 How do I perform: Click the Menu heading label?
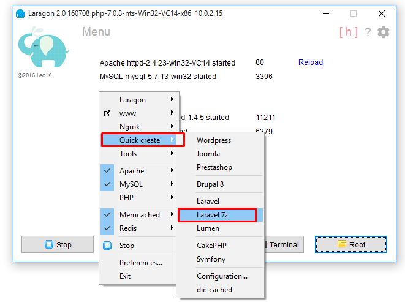point(96,32)
